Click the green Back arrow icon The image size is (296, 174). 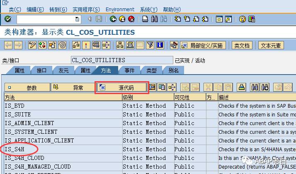tap(113, 19)
